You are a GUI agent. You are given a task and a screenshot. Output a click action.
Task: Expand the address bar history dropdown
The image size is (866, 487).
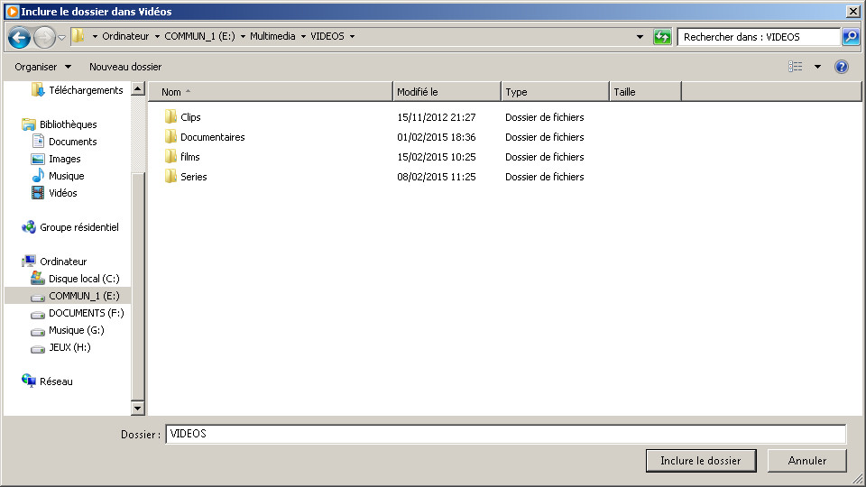pyautogui.click(x=640, y=37)
